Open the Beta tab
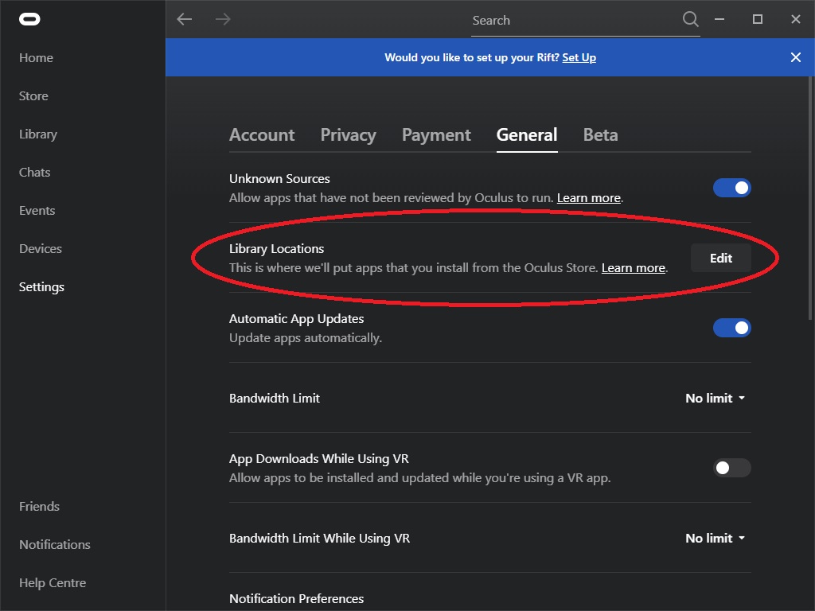The image size is (815, 611). [600, 135]
